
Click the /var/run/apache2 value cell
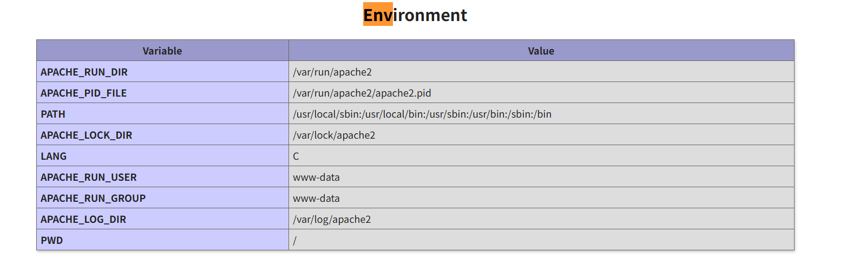coord(332,72)
